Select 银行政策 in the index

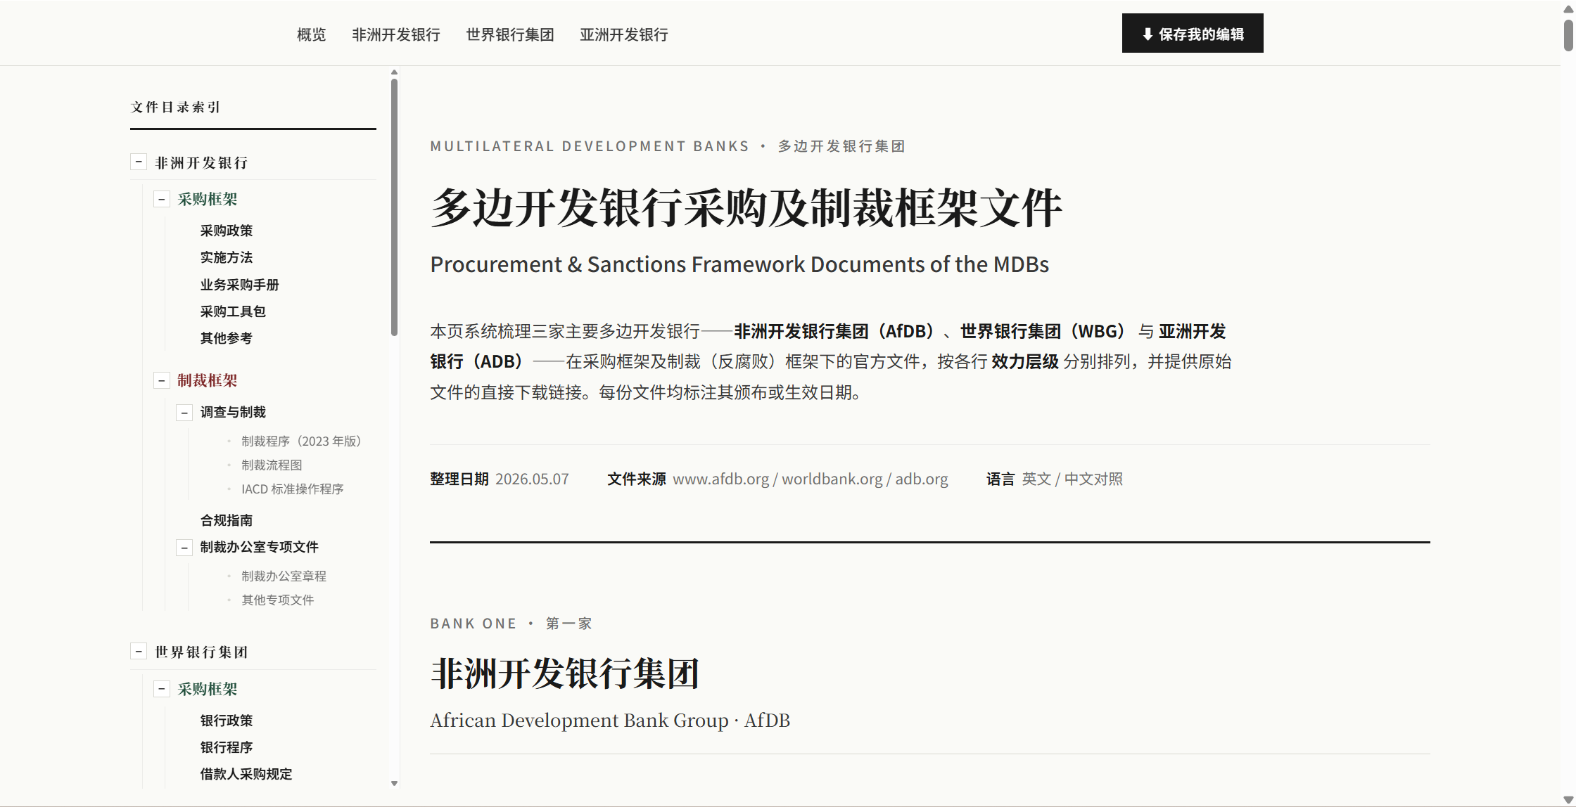click(x=227, y=721)
